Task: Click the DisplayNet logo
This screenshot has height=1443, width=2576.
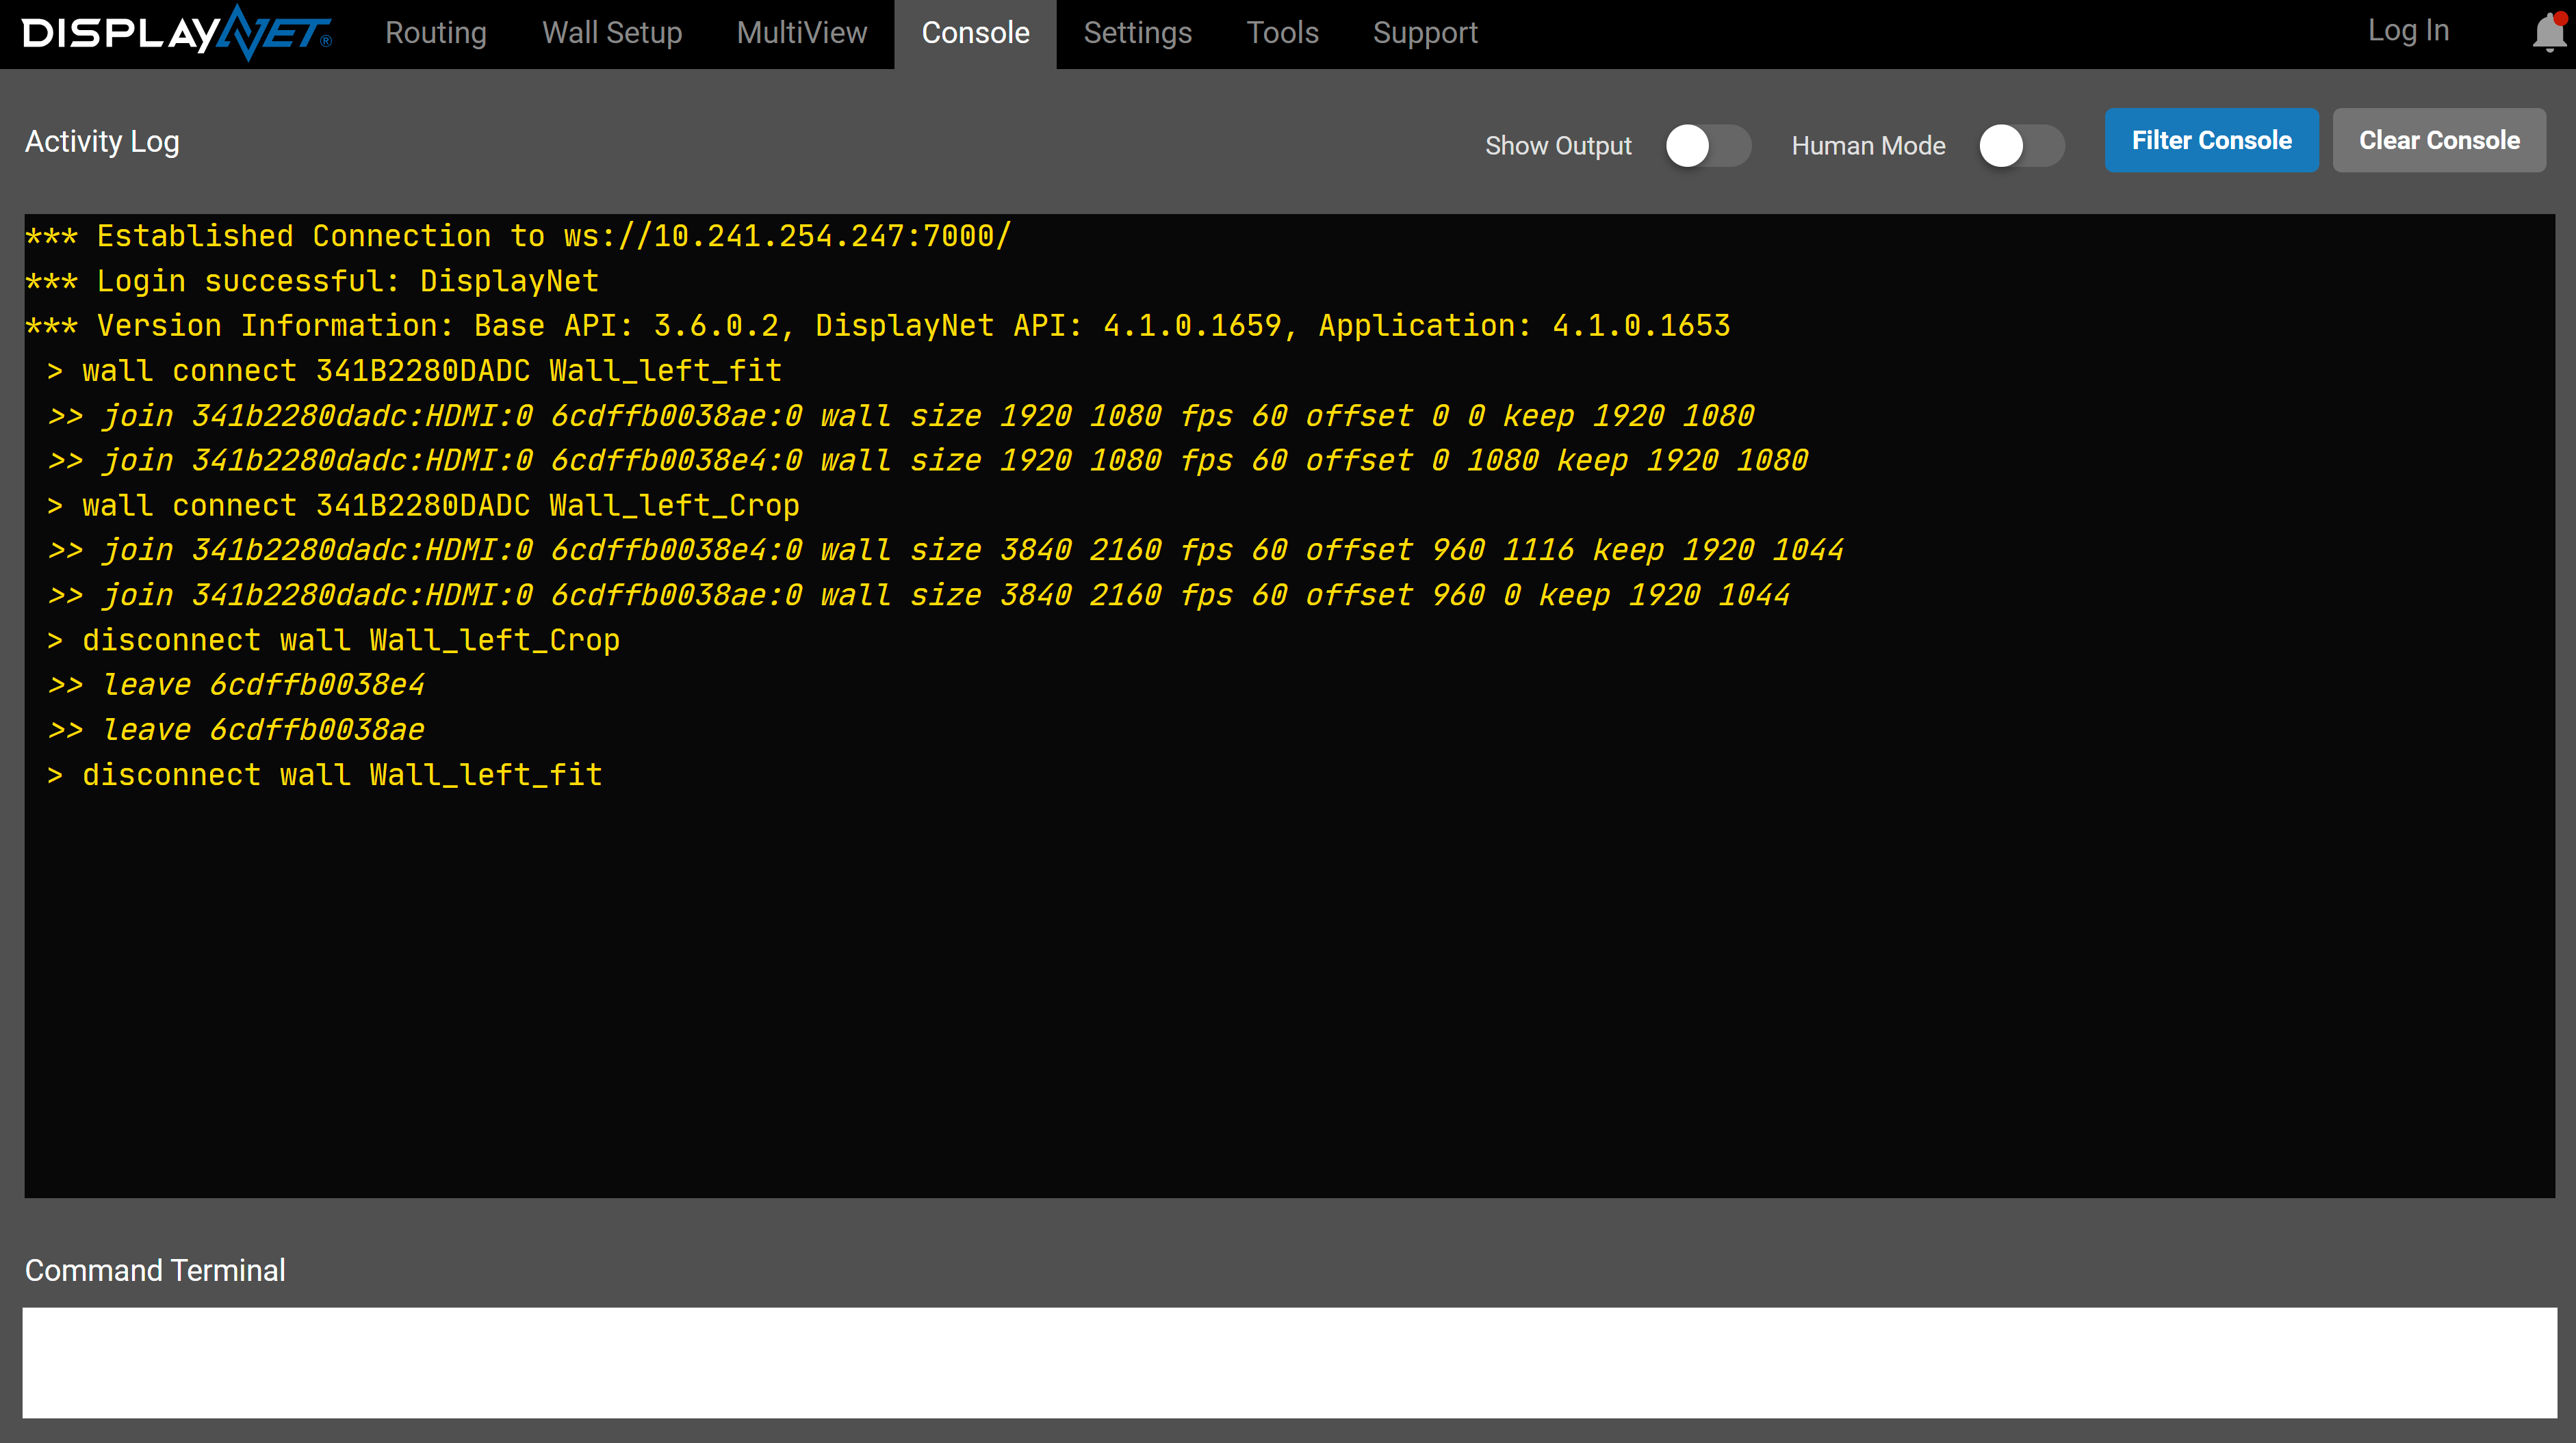Action: pos(176,34)
